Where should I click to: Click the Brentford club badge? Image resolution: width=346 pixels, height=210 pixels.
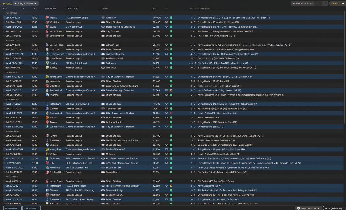(48, 86)
